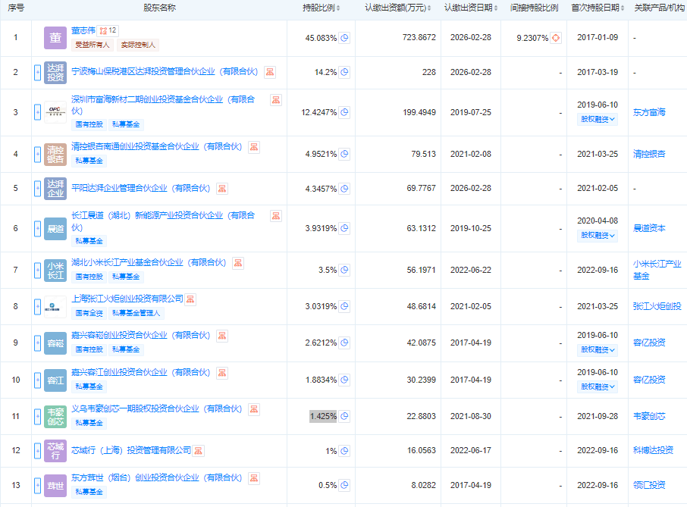Screen dimensions: 687x507
Task: Click structure icon beside 芯城行（上海）投资管理有限公司
Action: pos(198,451)
